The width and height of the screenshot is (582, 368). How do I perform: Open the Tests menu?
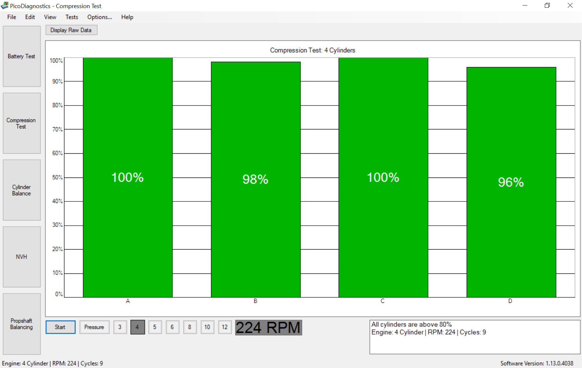[72, 17]
